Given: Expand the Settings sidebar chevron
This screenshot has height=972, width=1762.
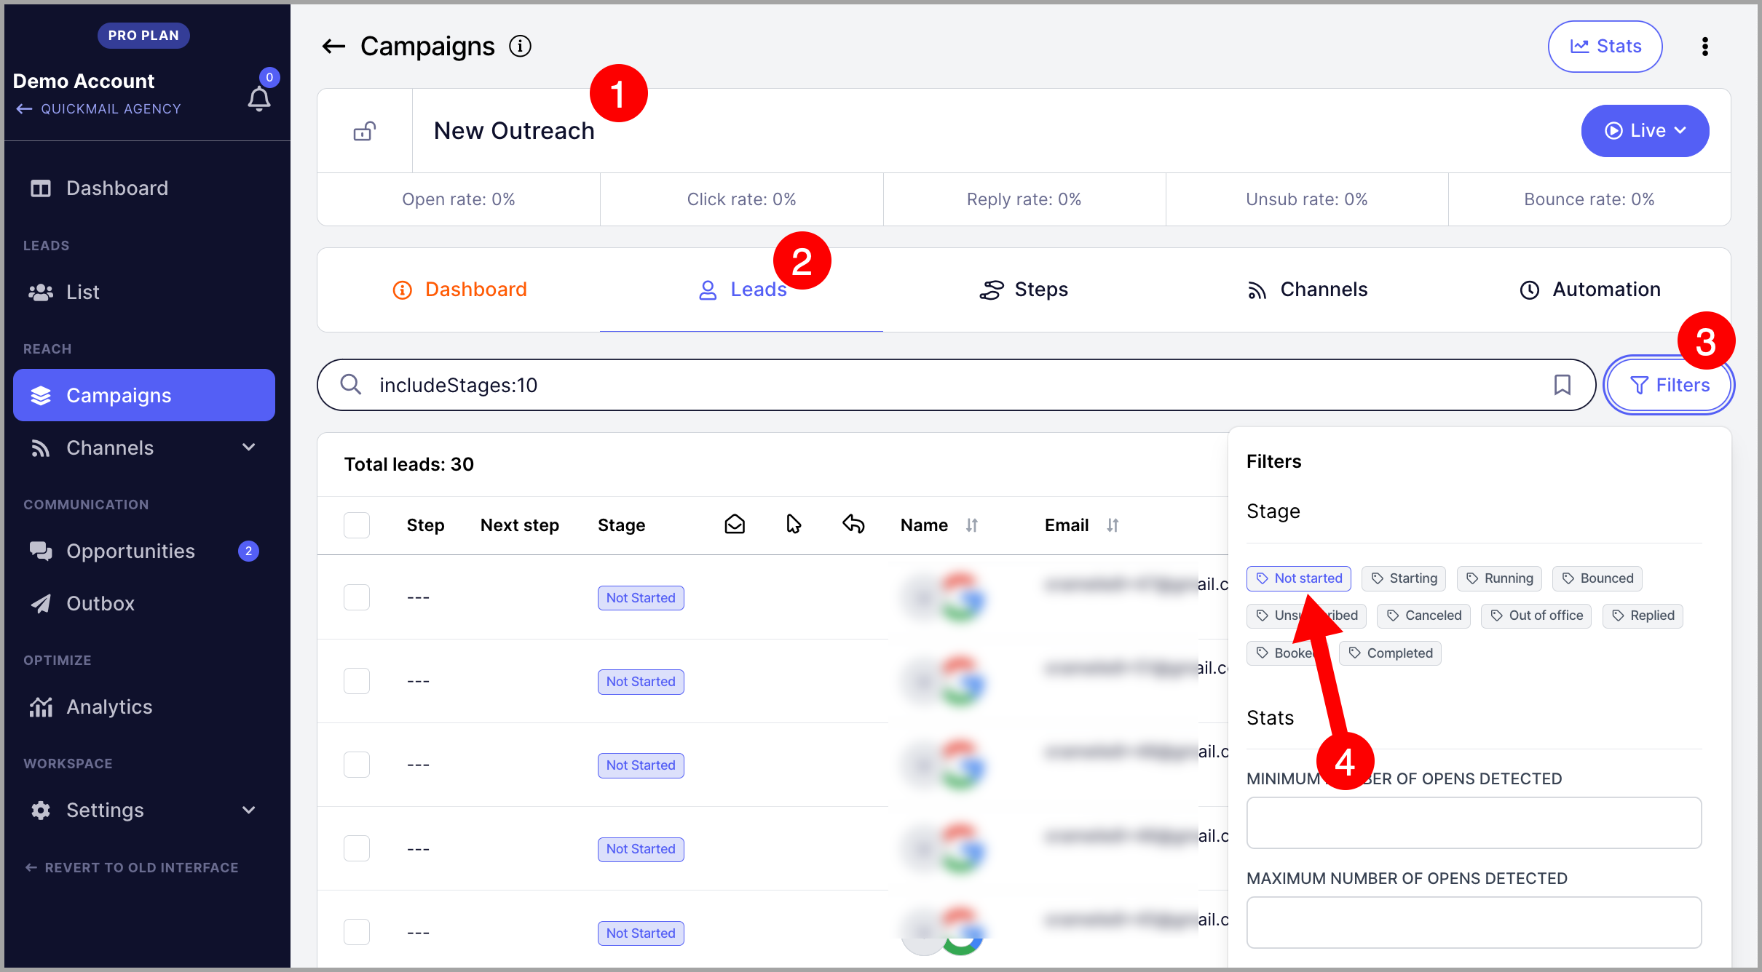Looking at the screenshot, I should (x=249, y=810).
